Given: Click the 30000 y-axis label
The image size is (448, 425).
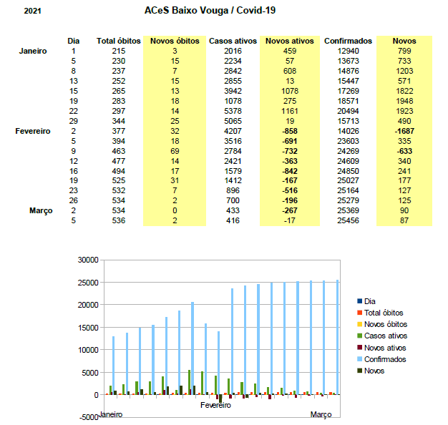Looking at the screenshot, I should point(88,260).
